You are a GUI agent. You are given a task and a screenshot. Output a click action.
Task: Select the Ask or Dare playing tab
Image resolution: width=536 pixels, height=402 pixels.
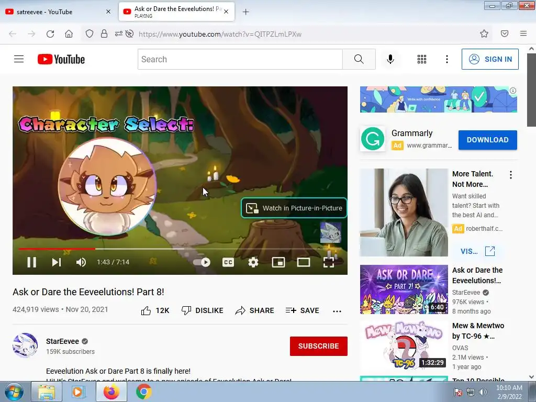coord(176,12)
